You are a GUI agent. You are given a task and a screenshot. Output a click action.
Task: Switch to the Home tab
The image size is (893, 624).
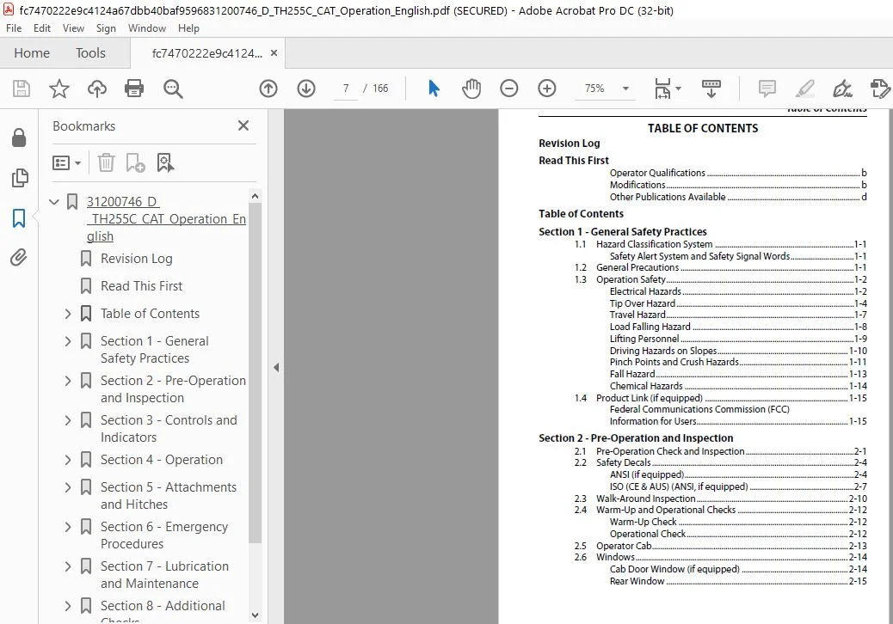(x=32, y=53)
